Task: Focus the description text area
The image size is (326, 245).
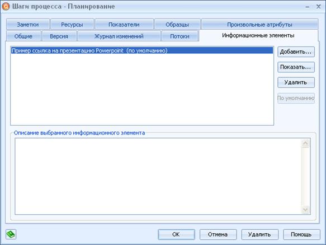Action: pos(158,176)
